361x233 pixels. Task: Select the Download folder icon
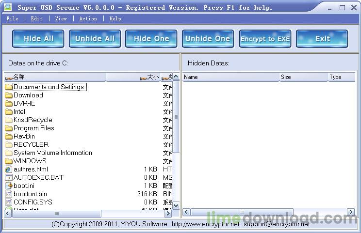coord(9,95)
